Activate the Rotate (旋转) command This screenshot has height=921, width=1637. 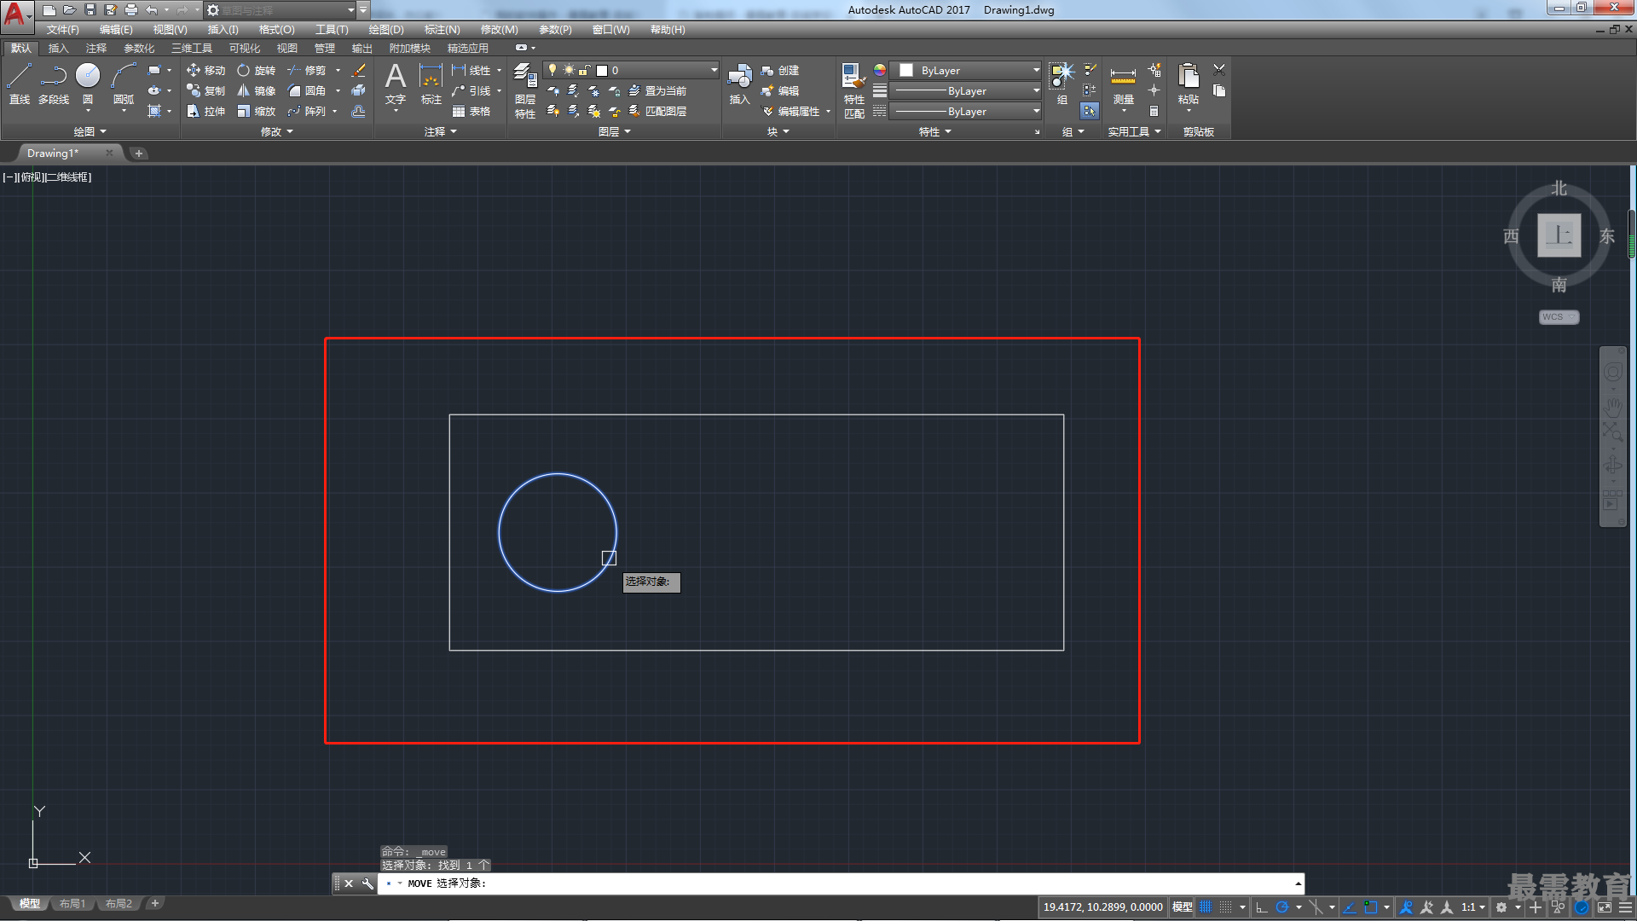pos(256,70)
